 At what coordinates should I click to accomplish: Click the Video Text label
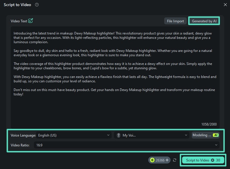point(19,21)
